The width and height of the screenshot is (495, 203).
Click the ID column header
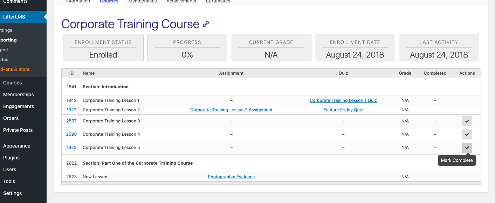[71, 73]
